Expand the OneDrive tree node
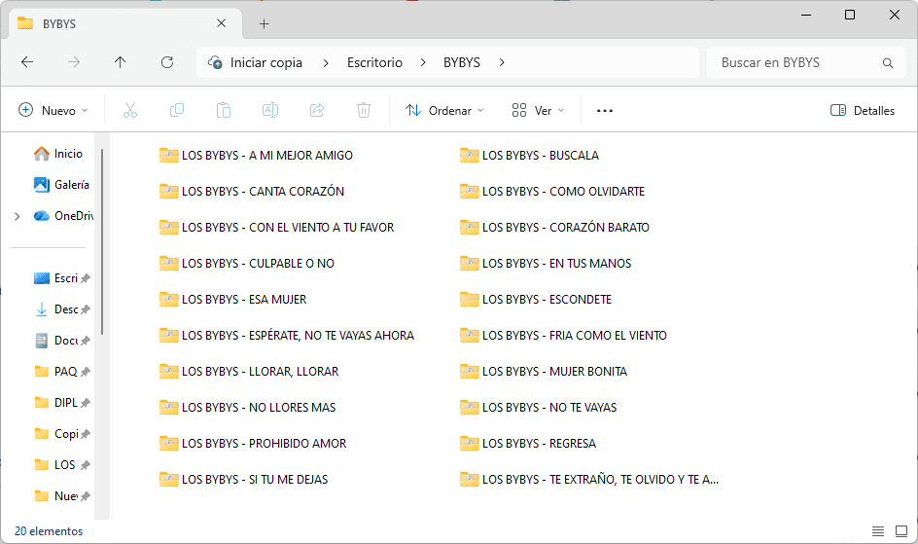 pos(17,216)
